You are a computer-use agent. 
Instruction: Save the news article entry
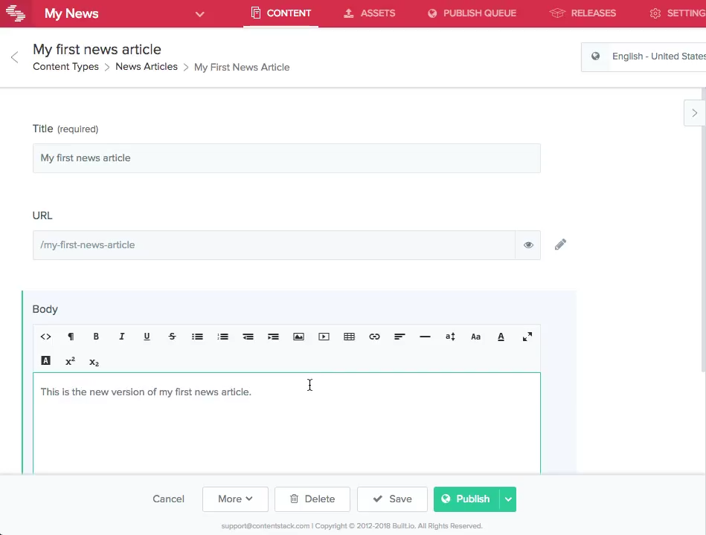point(392,499)
